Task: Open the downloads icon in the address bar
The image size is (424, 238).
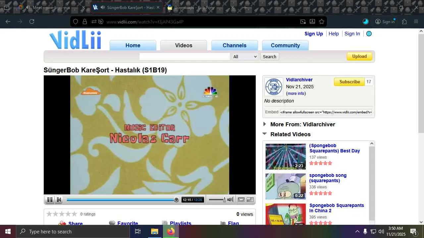Action: point(312,21)
